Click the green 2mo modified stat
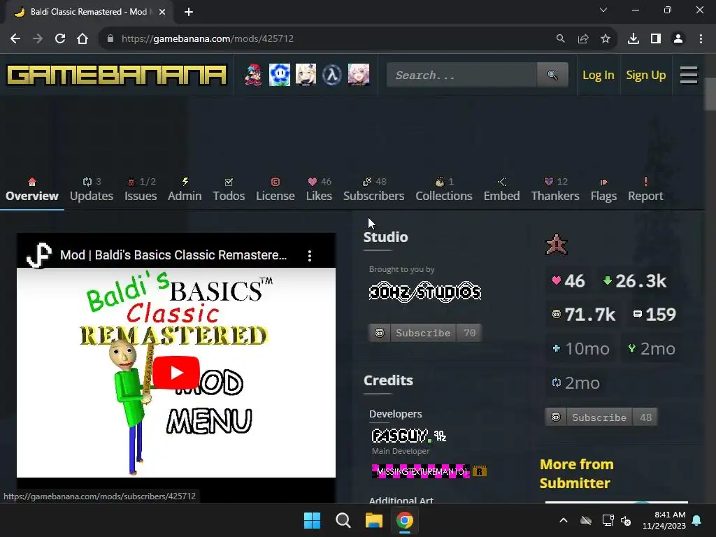Screen dimensions: 716x537 coord(652,348)
